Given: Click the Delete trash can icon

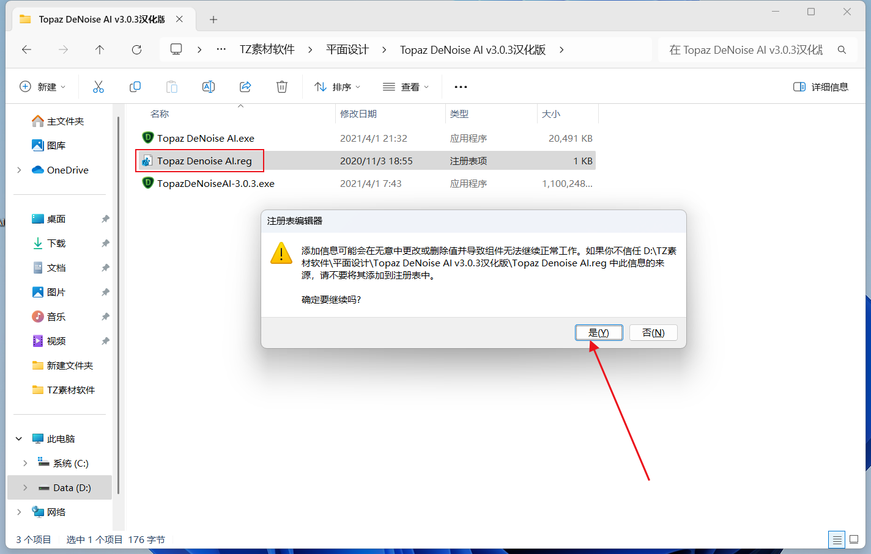Looking at the screenshot, I should tap(282, 87).
